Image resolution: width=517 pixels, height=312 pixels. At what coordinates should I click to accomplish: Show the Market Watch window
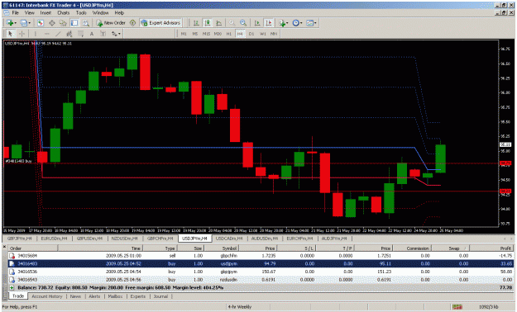pos(41,23)
